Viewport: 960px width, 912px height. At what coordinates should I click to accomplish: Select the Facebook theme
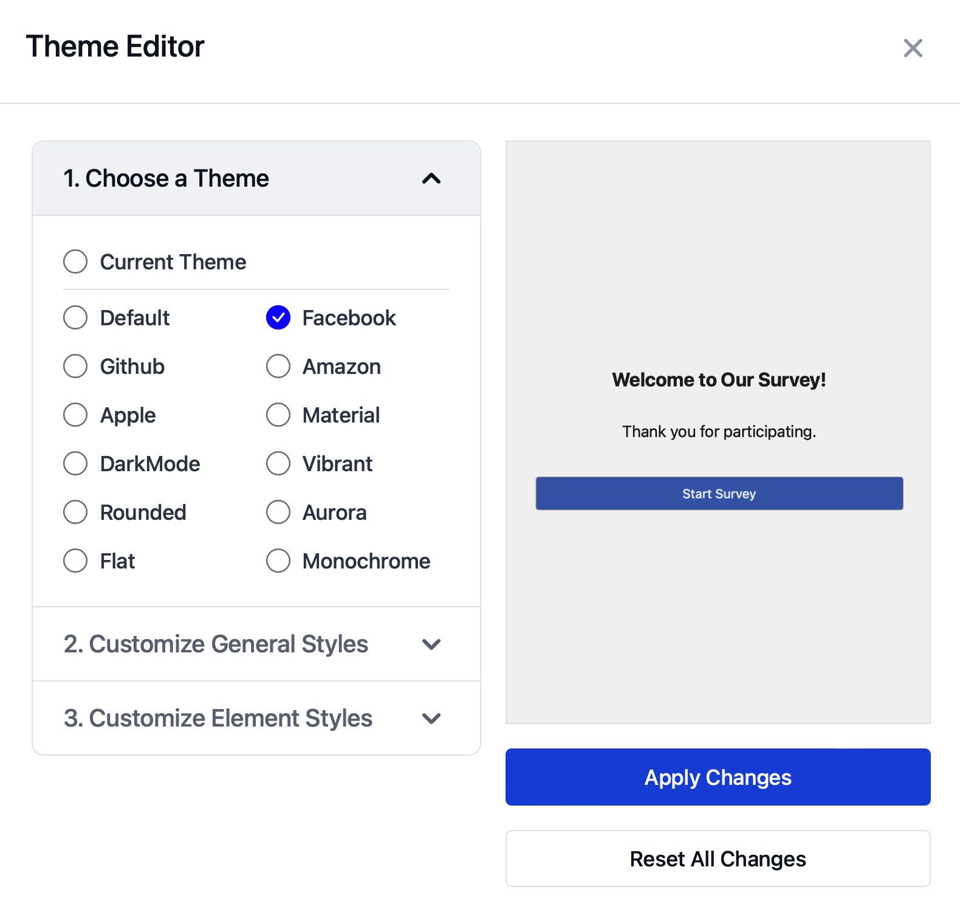click(x=278, y=317)
